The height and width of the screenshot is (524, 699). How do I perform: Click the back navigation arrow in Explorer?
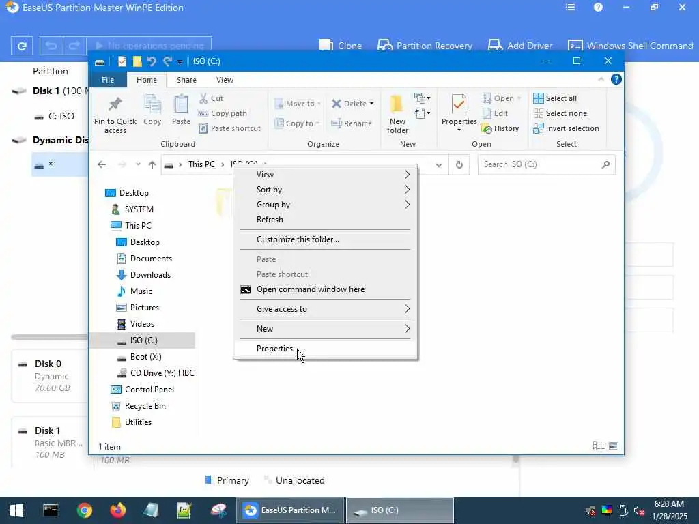point(102,164)
